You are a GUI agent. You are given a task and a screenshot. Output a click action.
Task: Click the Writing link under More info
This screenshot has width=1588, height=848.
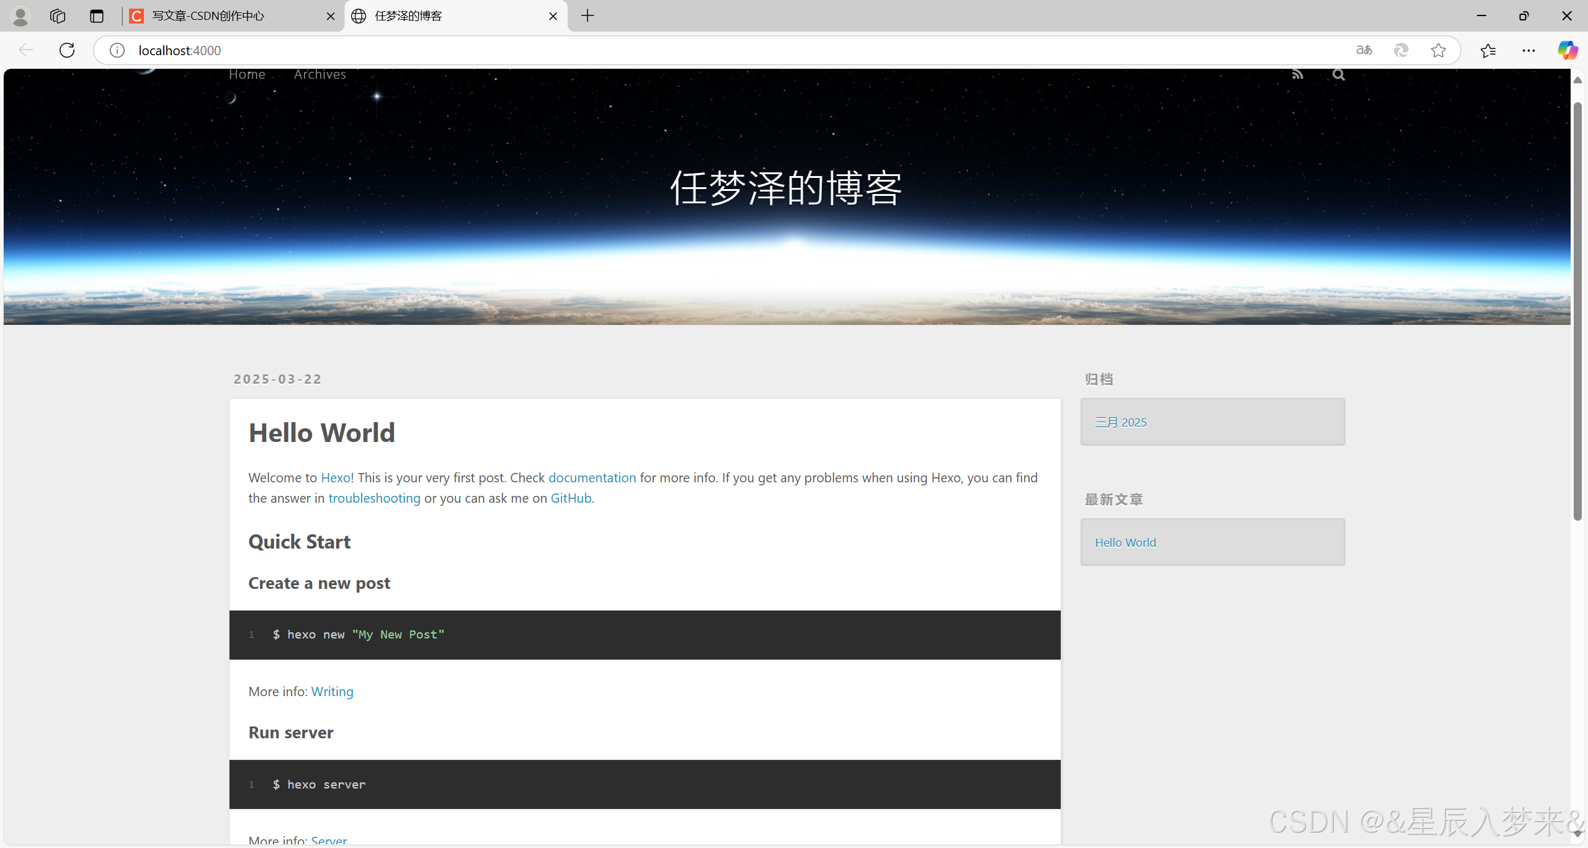coord(332,691)
